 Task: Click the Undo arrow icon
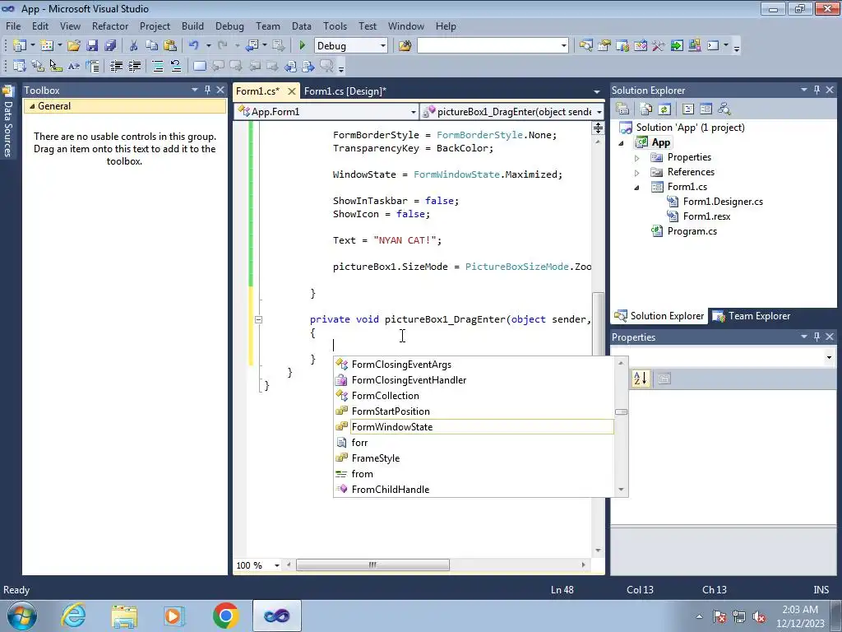pyautogui.click(x=194, y=46)
